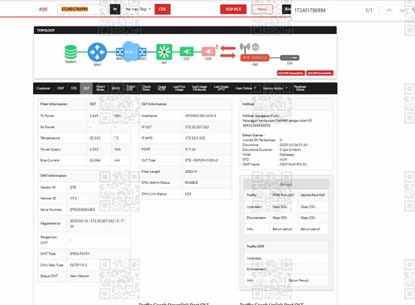Click the globe icon above ONT

click(256, 47)
